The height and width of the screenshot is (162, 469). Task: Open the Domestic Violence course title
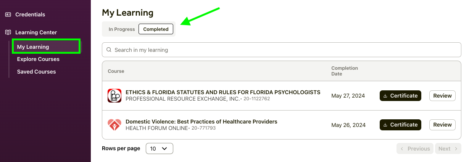point(201,122)
